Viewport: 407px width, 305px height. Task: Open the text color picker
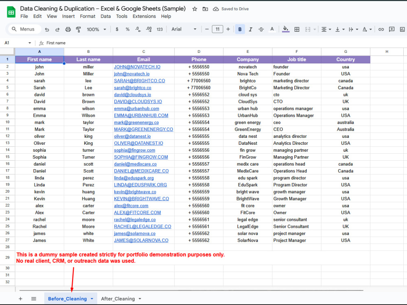tap(272, 29)
